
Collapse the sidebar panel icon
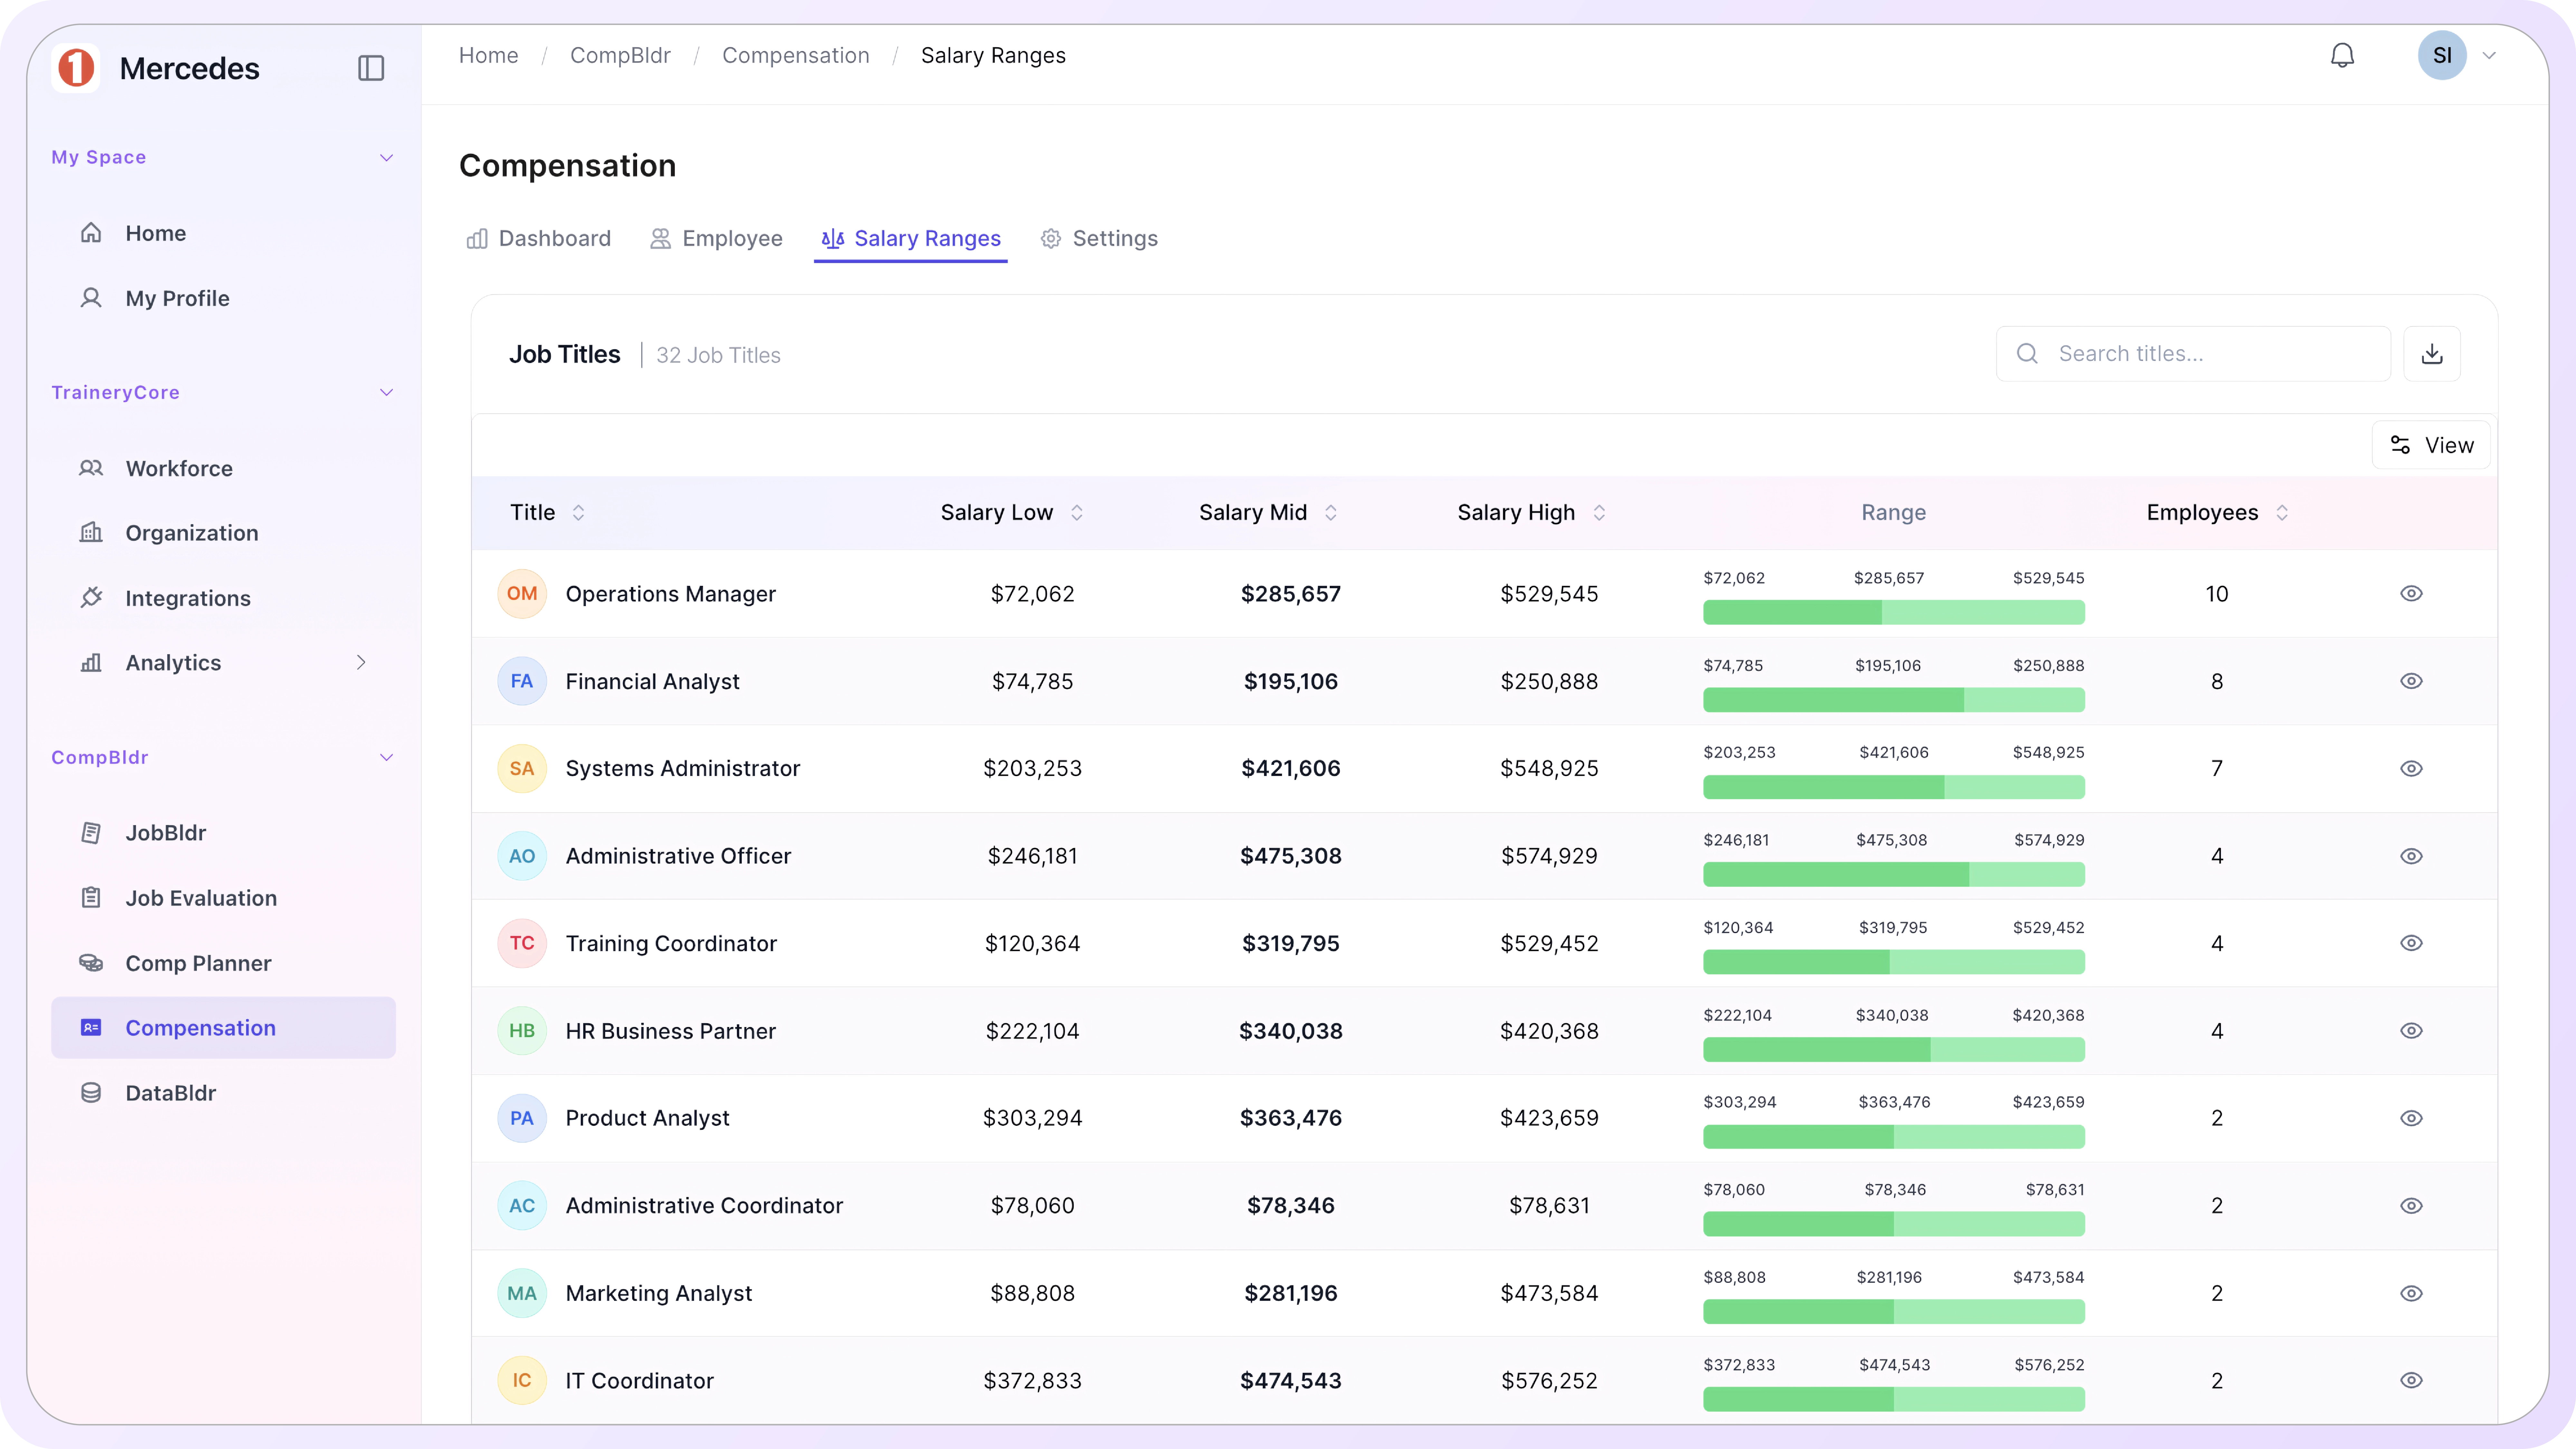click(371, 68)
